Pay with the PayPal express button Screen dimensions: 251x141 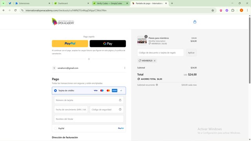click(70, 43)
